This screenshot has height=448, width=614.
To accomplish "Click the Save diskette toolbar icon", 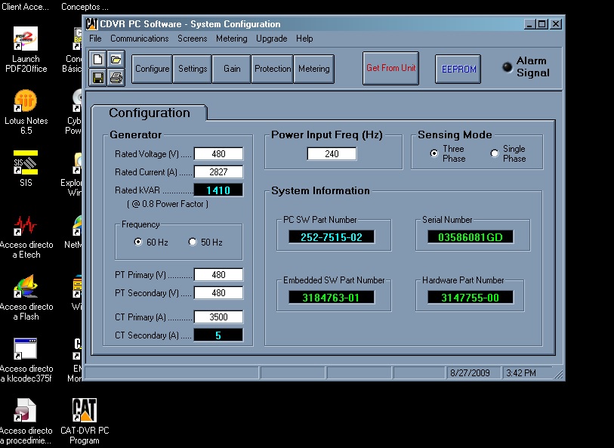I will click(x=98, y=77).
